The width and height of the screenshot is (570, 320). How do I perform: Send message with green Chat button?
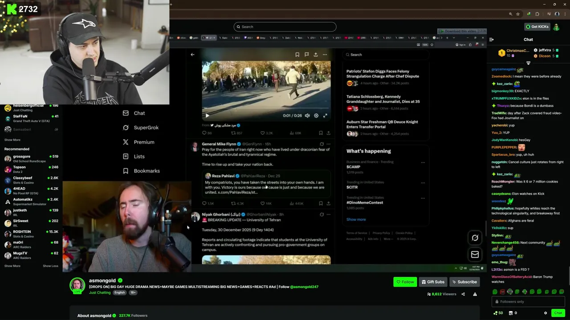click(x=558, y=313)
